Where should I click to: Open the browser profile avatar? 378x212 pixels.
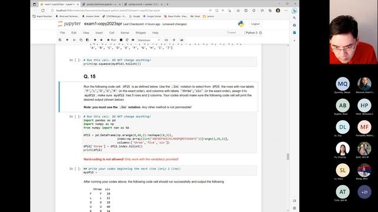(278, 11)
